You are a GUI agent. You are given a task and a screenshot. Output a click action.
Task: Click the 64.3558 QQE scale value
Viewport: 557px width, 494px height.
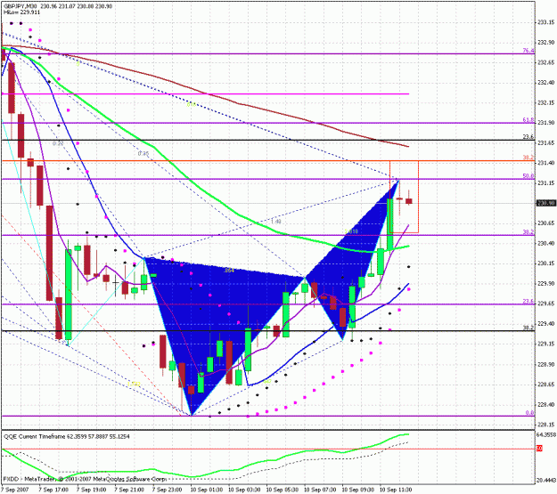546,434
